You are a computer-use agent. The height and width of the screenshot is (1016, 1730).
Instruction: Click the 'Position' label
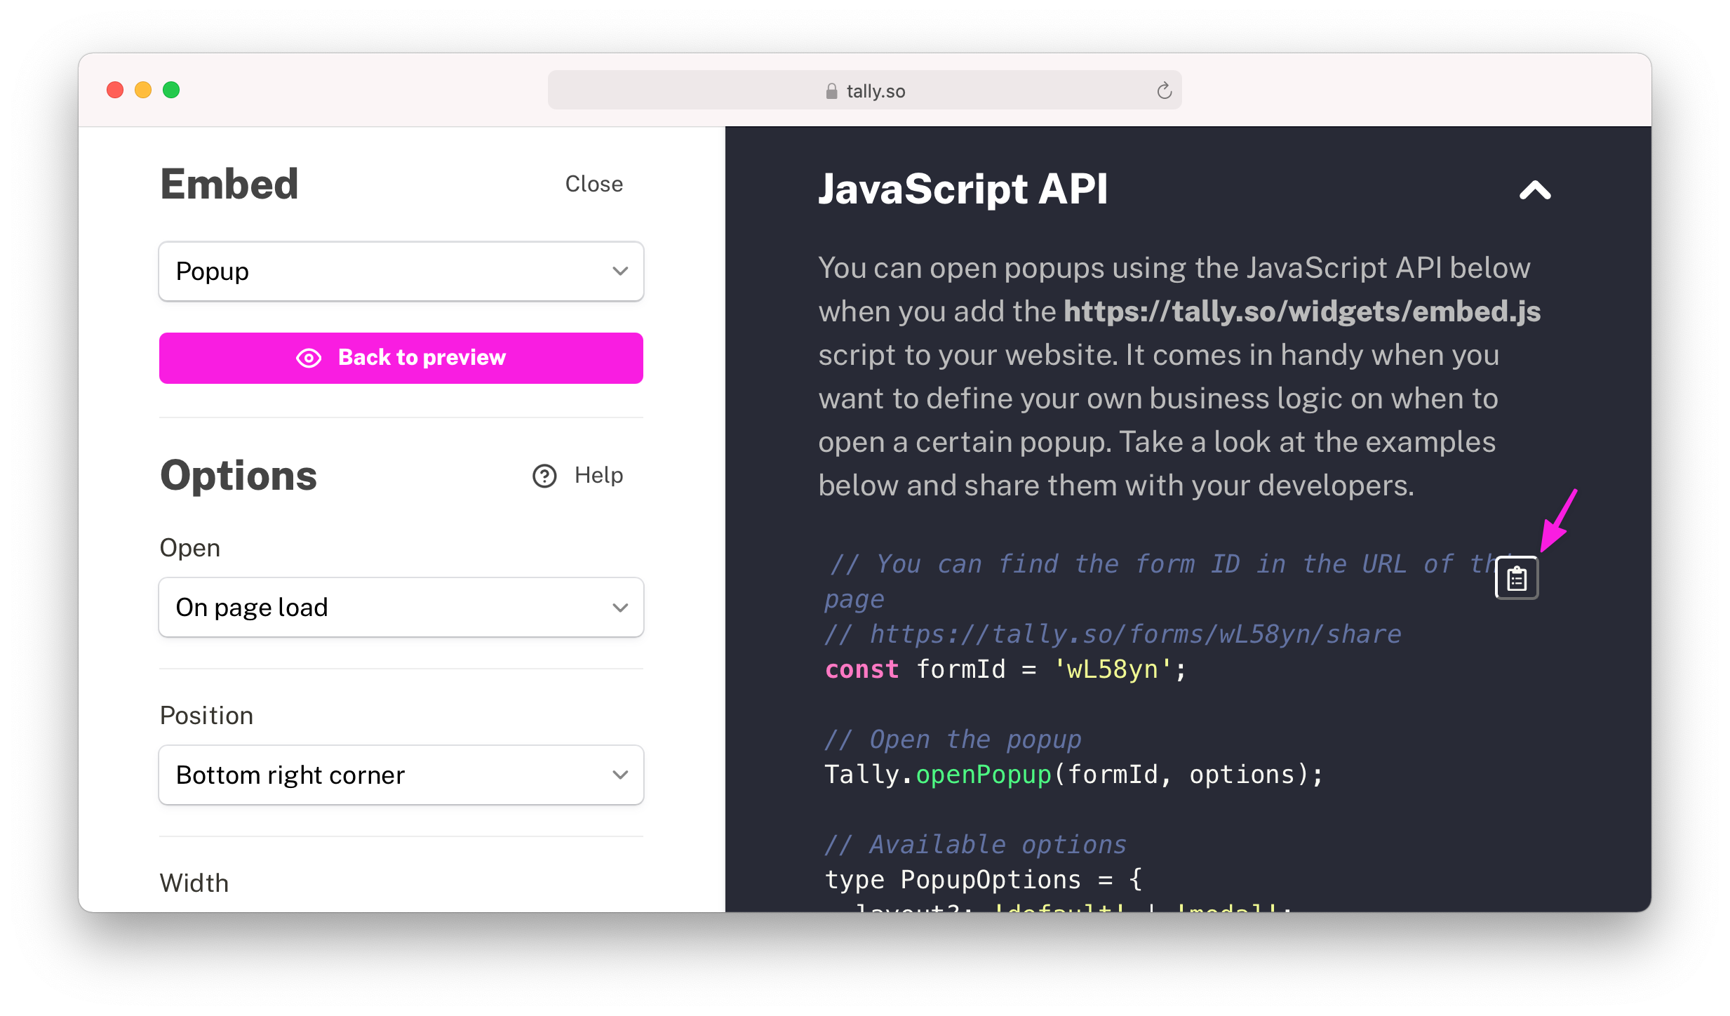point(206,716)
